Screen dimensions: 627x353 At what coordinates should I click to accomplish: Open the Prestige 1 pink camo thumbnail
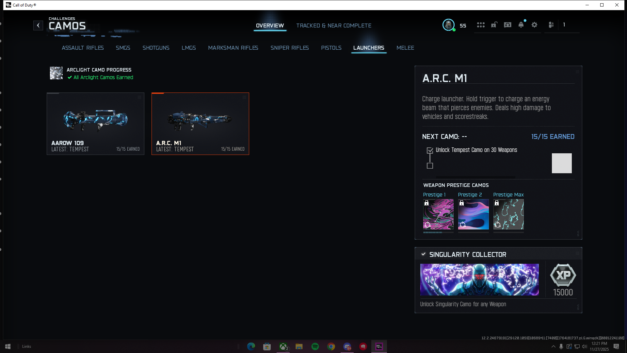[438, 214]
